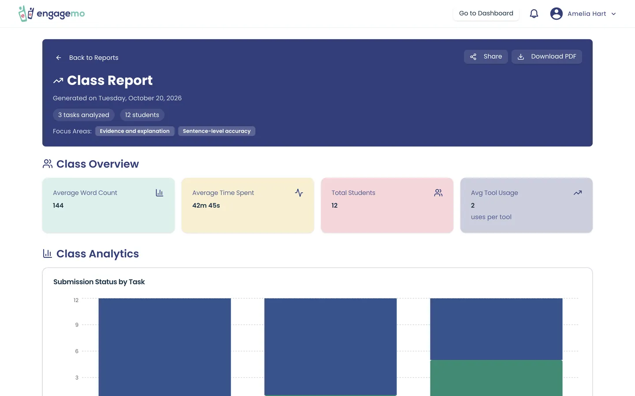635x396 pixels.
Task: Click 'uses per tool' text
Action: 491,217
